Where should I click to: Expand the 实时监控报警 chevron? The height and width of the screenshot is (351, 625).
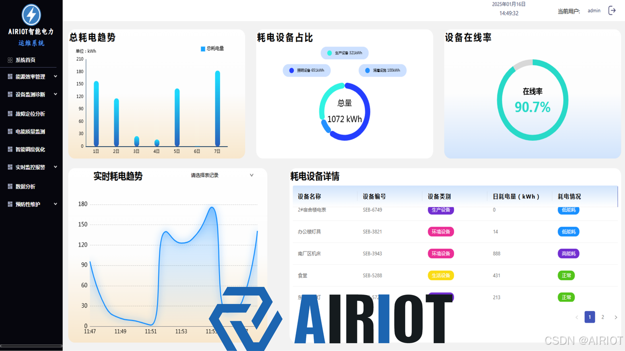tap(56, 167)
